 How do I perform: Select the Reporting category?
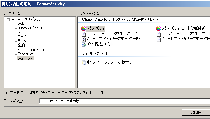pos(25,54)
